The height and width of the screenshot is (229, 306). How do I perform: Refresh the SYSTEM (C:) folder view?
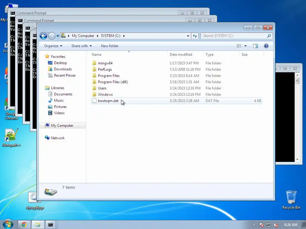[195, 36]
